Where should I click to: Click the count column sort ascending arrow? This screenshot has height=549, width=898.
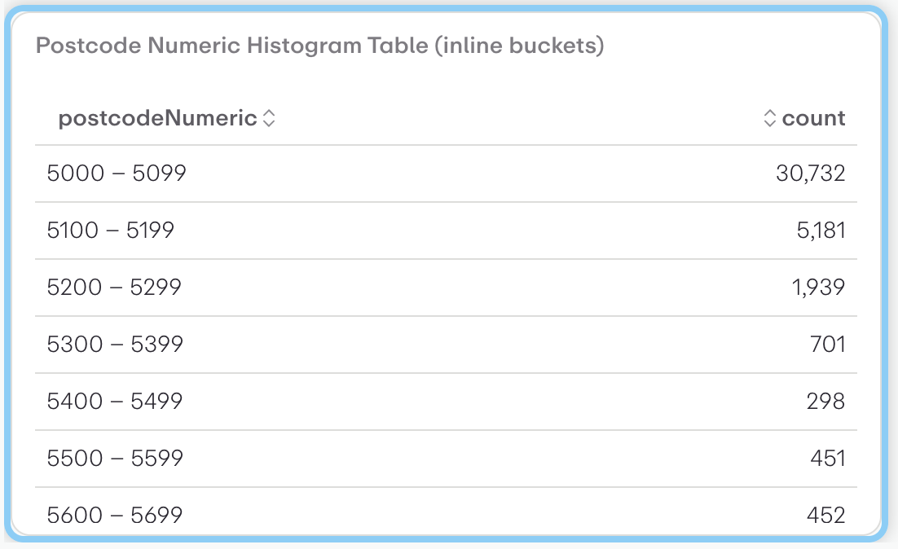pyautogui.click(x=769, y=113)
